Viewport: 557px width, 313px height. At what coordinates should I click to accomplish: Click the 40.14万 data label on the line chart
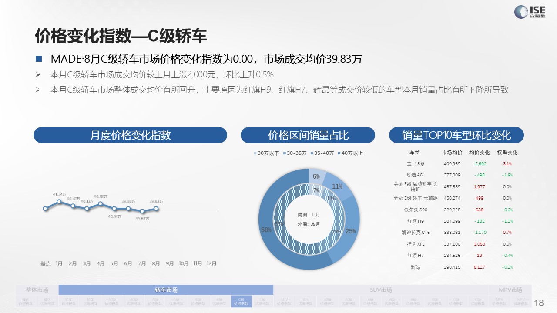coord(114,216)
